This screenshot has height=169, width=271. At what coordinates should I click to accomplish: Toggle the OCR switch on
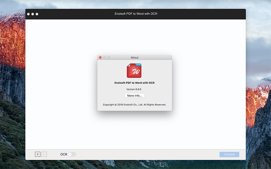[x=72, y=154]
